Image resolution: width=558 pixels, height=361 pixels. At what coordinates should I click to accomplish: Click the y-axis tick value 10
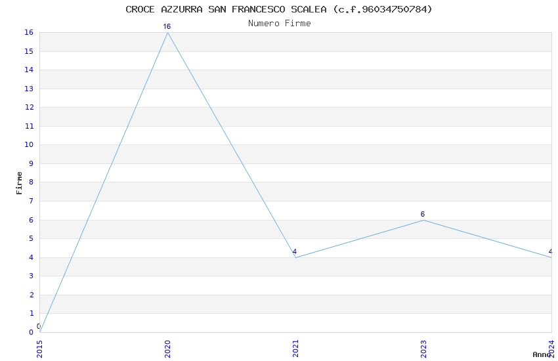(x=29, y=145)
